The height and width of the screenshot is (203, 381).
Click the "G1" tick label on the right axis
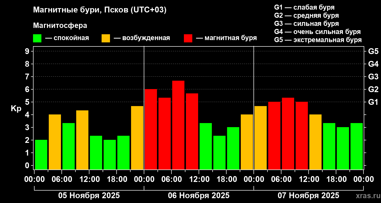pos(373,102)
